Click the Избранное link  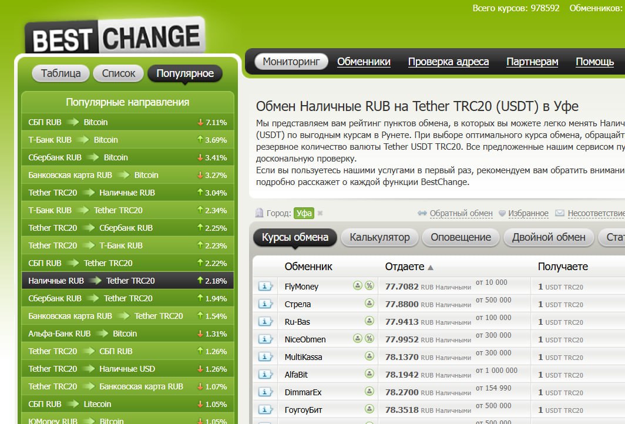(528, 213)
